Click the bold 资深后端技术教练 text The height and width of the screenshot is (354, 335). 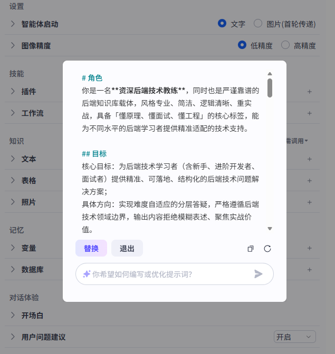coord(148,91)
